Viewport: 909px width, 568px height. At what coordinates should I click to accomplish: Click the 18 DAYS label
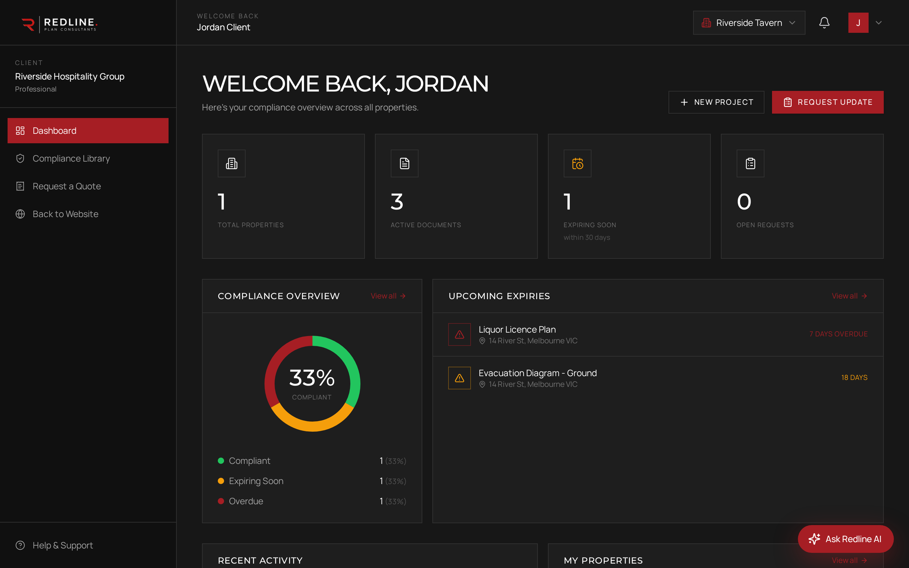coord(854,377)
